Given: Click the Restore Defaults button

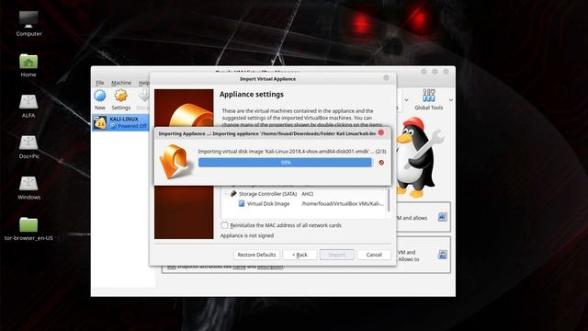Looking at the screenshot, I should pos(256,255).
